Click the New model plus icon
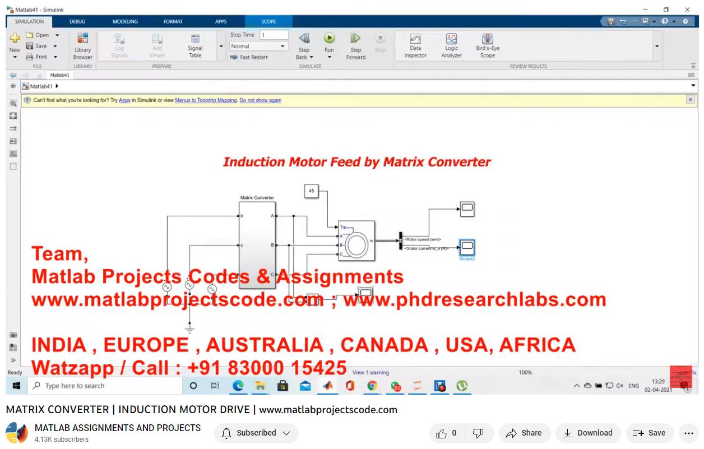The height and width of the screenshot is (449, 704). click(15, 39)
